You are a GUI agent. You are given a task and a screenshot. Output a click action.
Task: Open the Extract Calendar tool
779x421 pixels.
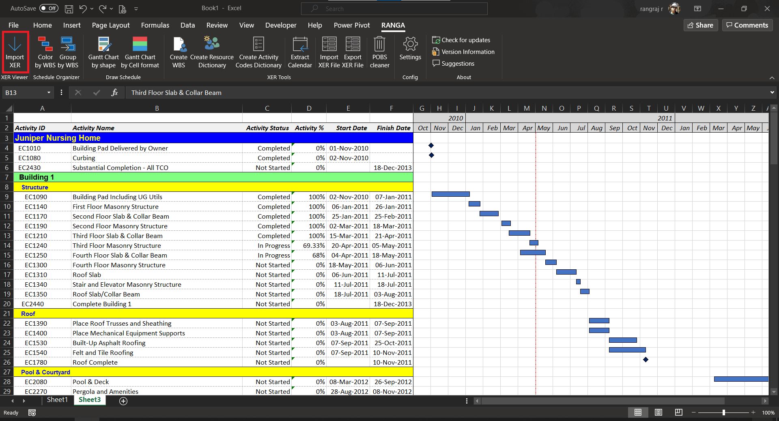pyautogui.click(x=300, y=52)
